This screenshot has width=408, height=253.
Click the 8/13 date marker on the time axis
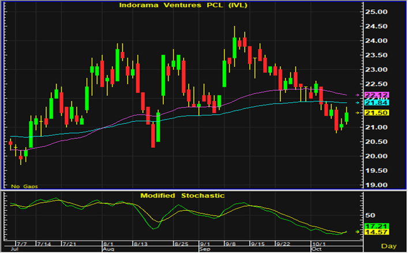tap(142, 243)
